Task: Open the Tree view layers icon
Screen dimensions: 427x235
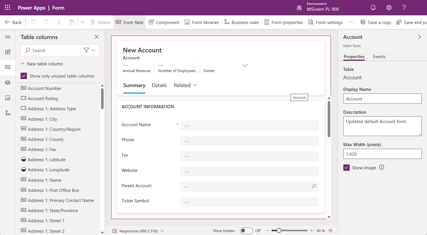Action: (8, 82)
